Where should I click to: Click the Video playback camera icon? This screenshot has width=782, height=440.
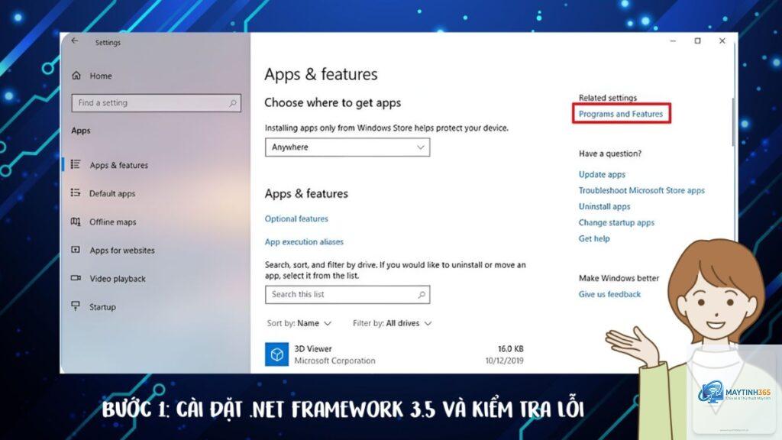point(76,278)
